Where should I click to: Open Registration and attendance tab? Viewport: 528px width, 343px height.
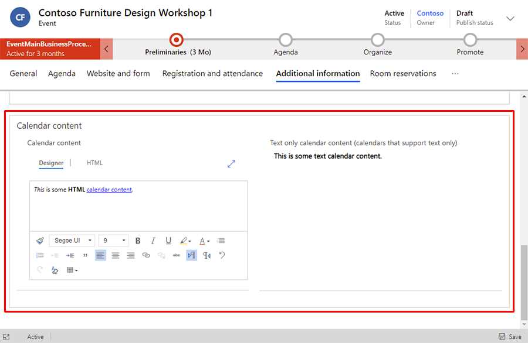click(x=212, y=74)
